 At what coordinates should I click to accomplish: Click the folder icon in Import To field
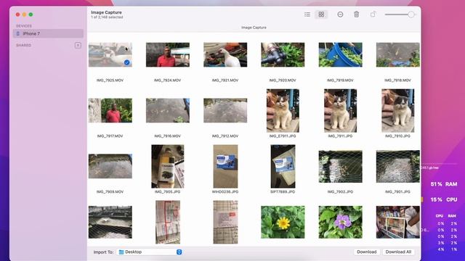click(x=121, y=252)
